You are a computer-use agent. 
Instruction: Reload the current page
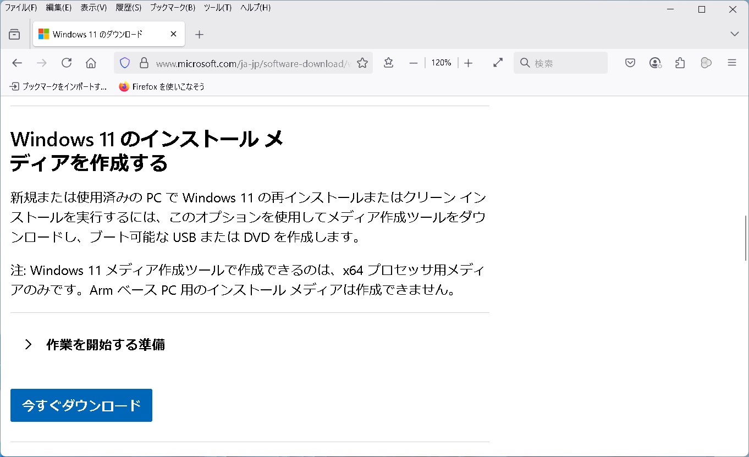tap(67, 63)
